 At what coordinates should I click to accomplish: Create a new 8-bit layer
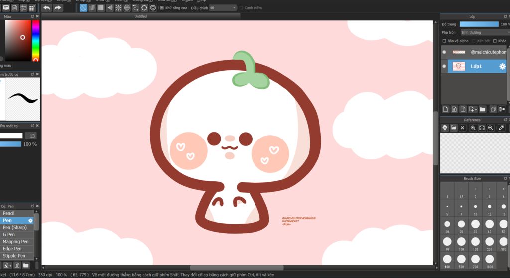[454, 109]
